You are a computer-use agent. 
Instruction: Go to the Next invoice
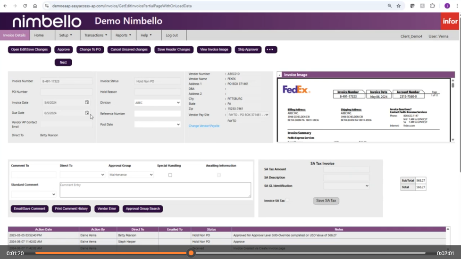point(63,62)
